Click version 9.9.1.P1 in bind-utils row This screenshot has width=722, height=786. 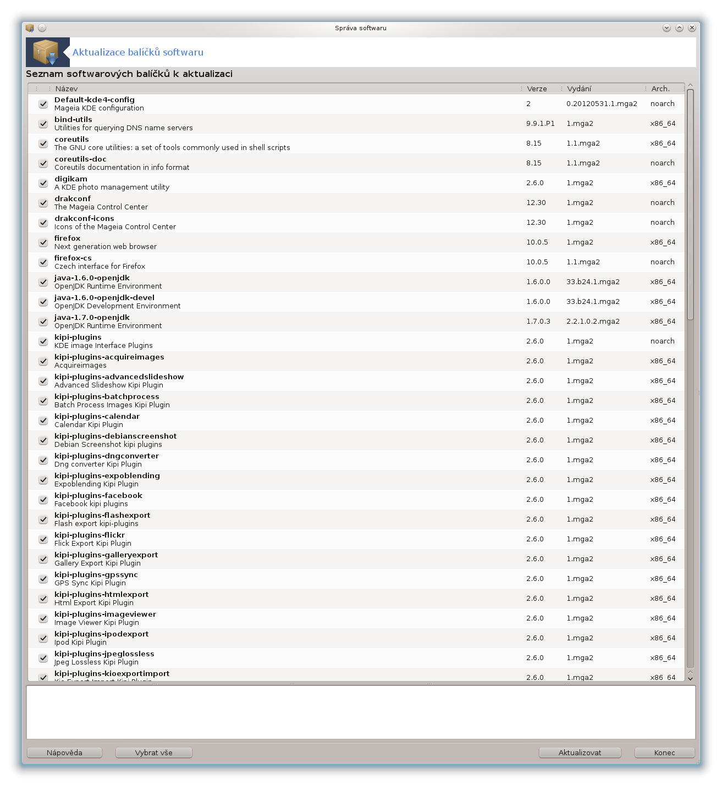click(x=540, y=124)
